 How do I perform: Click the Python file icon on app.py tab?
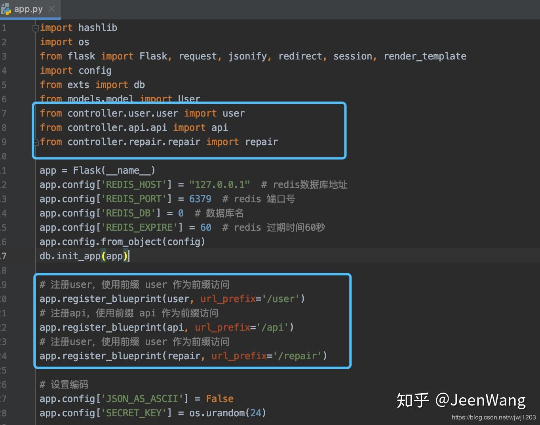coord(6,9)
